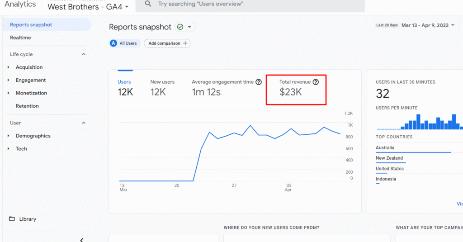Open the West Brothers - GA4 property dropdown
The width and height of the screenshot is (463, 242).
tap(88, 7)
